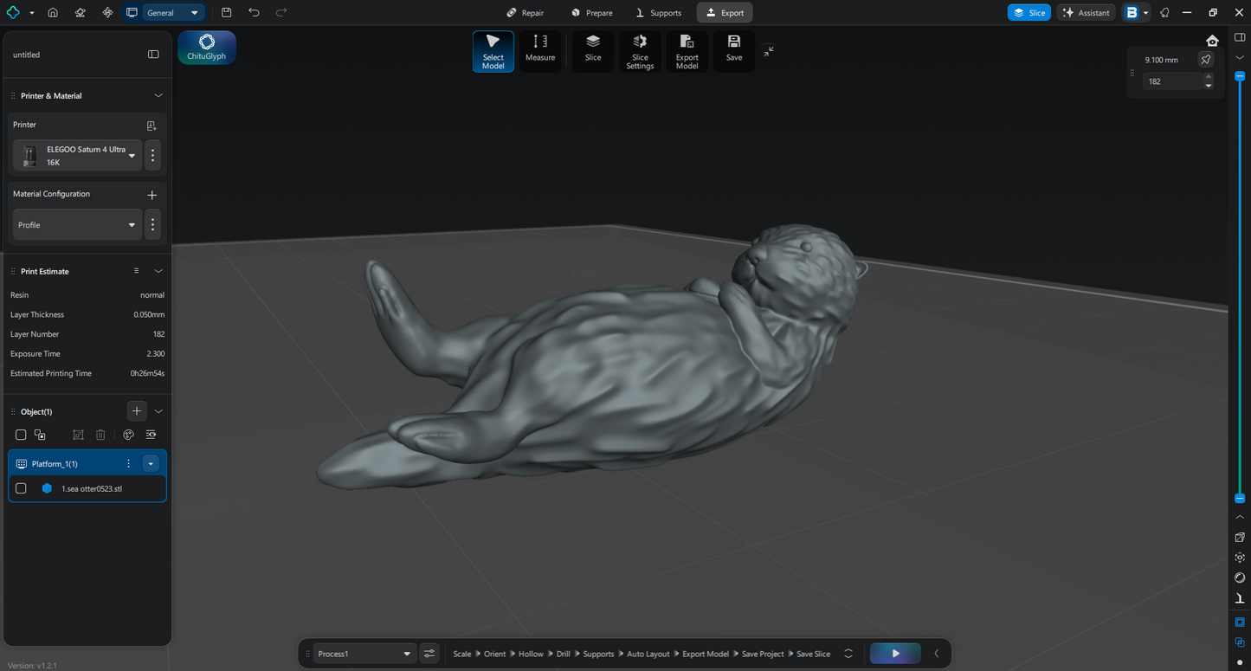Collapse the Printer & Material section

(x=158, y=96)
